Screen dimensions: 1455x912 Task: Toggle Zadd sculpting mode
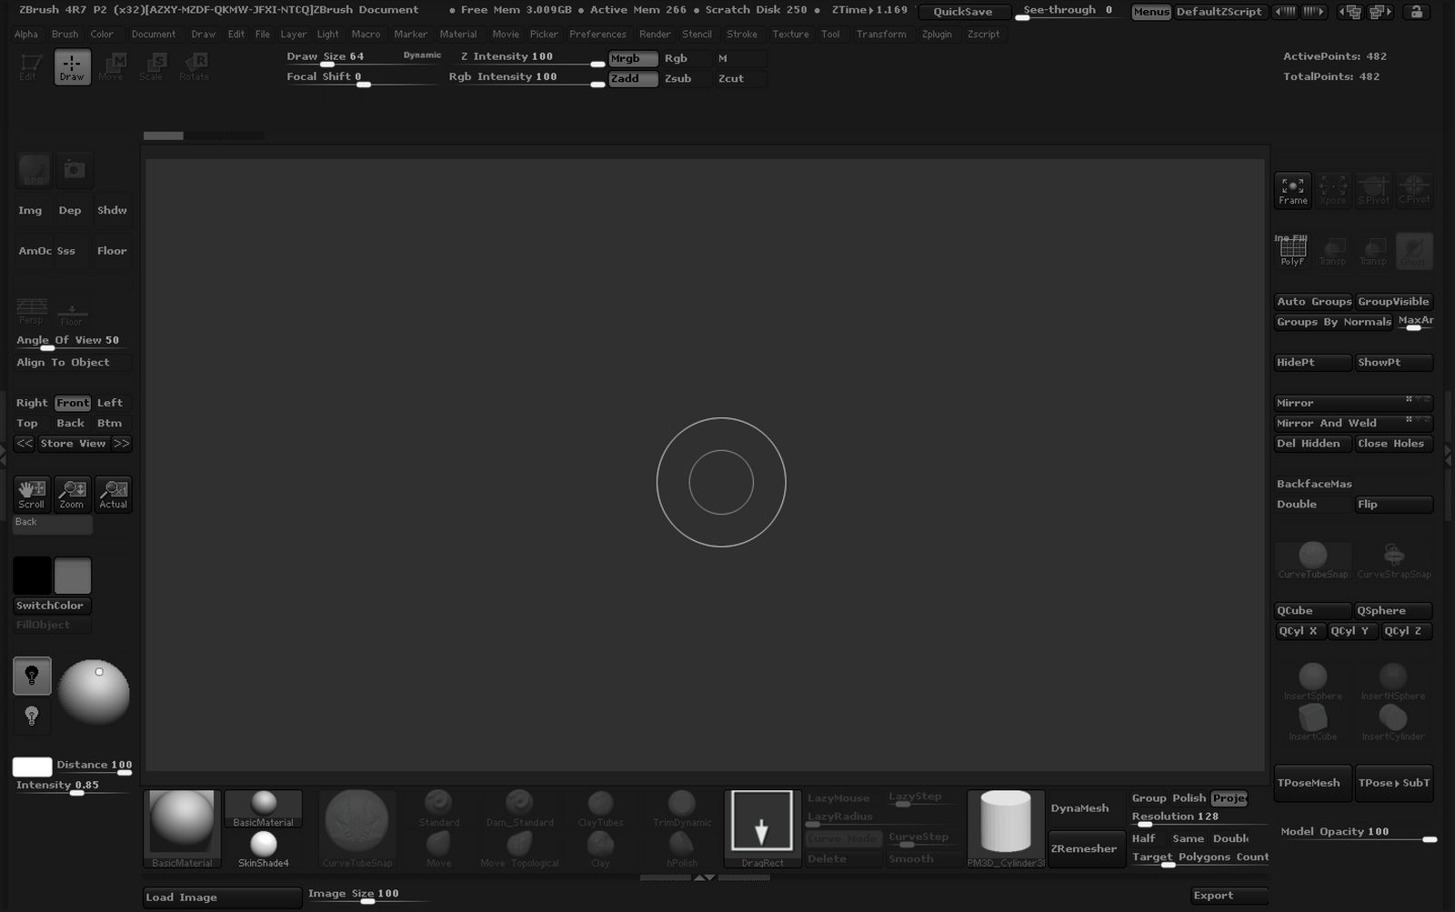pos(632,79)
